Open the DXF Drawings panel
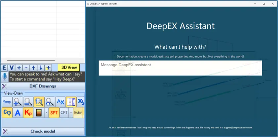 point(43,86)
